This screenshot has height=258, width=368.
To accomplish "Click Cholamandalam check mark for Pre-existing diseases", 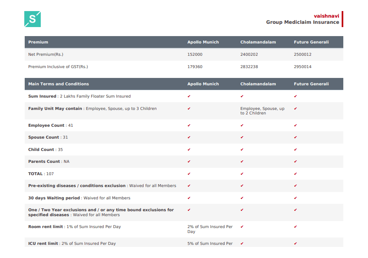I will [242, 186].
